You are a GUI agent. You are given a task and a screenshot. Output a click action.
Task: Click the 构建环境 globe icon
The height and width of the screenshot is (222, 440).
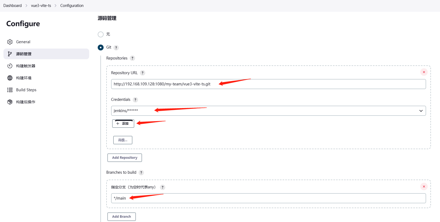(x=10, y=78)
